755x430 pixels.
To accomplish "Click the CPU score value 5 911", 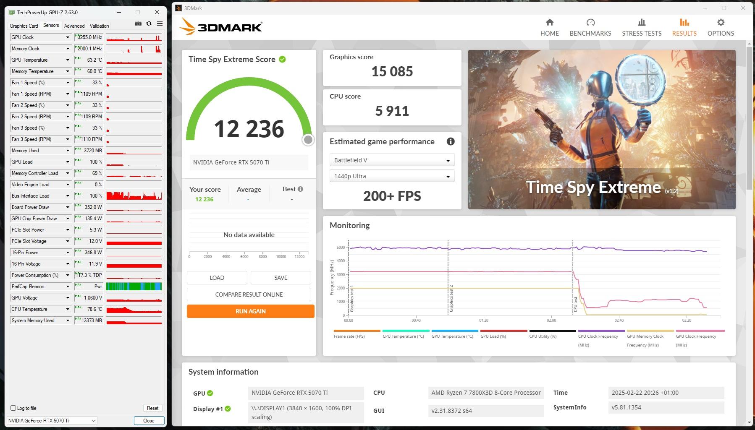I will (x=392, y=111).
